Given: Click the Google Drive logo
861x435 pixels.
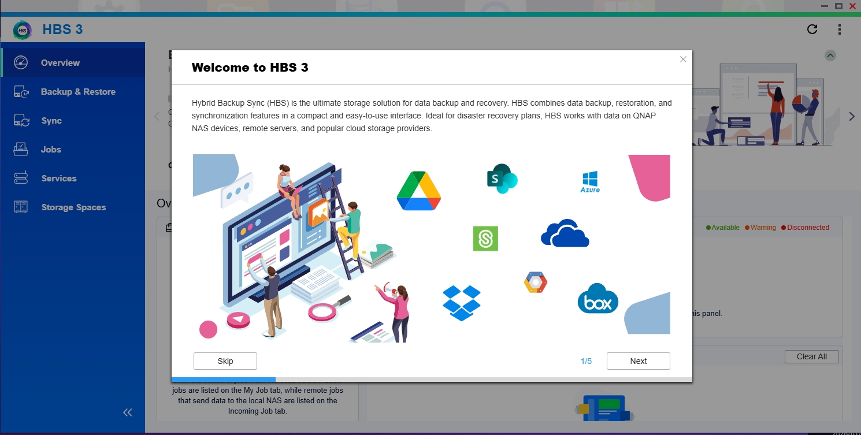Looking at the screenshot, I should tap(419, 191).
